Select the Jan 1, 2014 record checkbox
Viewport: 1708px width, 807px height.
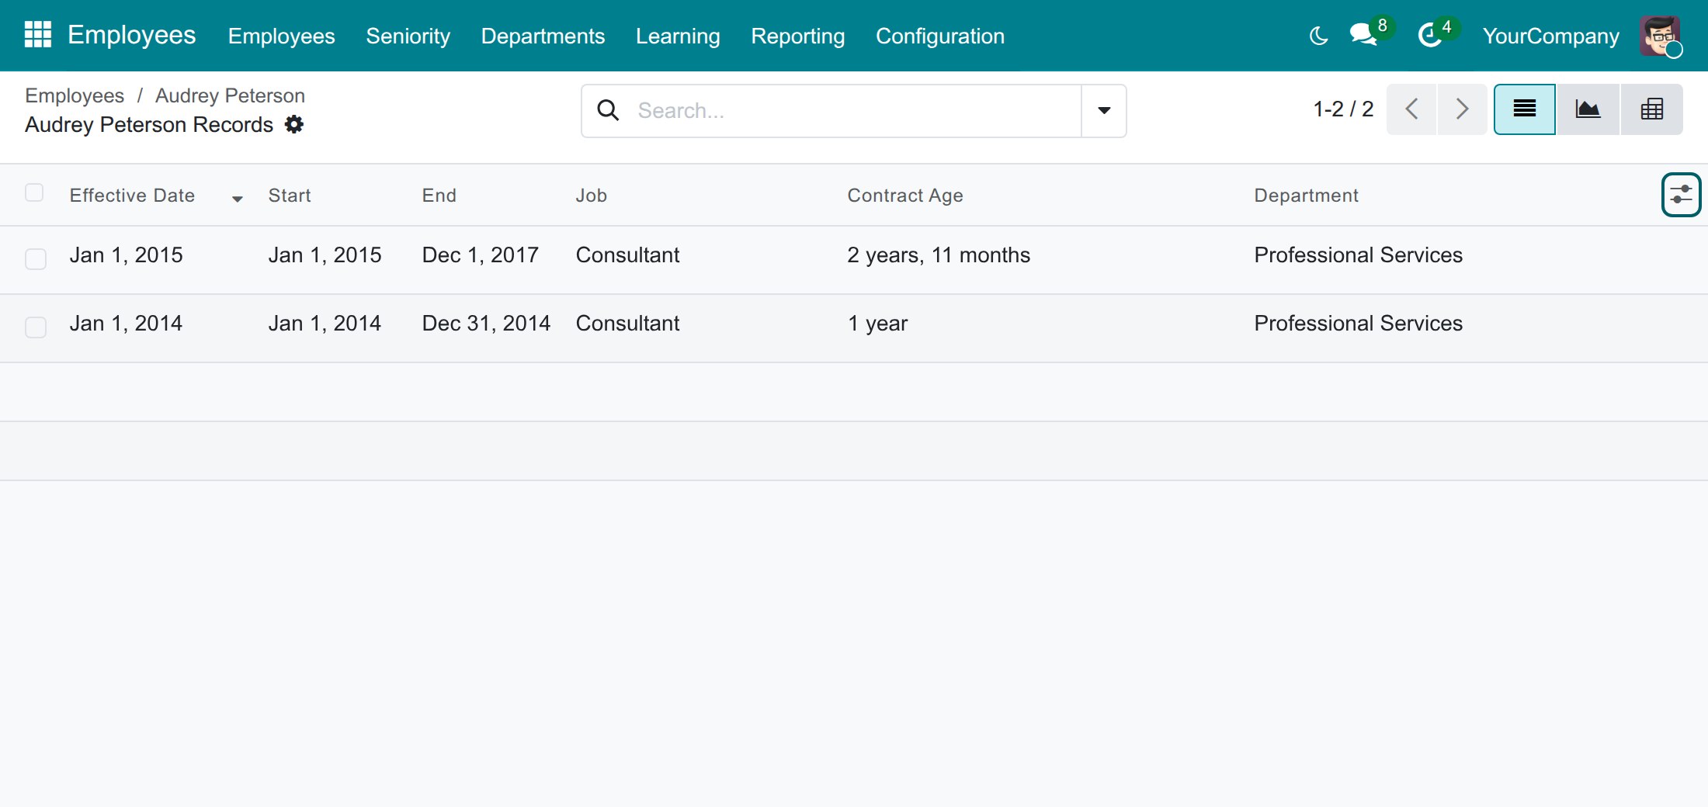(36, 327)
